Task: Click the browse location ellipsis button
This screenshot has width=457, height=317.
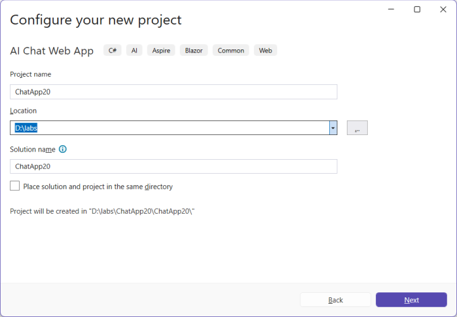Action: click(x=357, y=128)
